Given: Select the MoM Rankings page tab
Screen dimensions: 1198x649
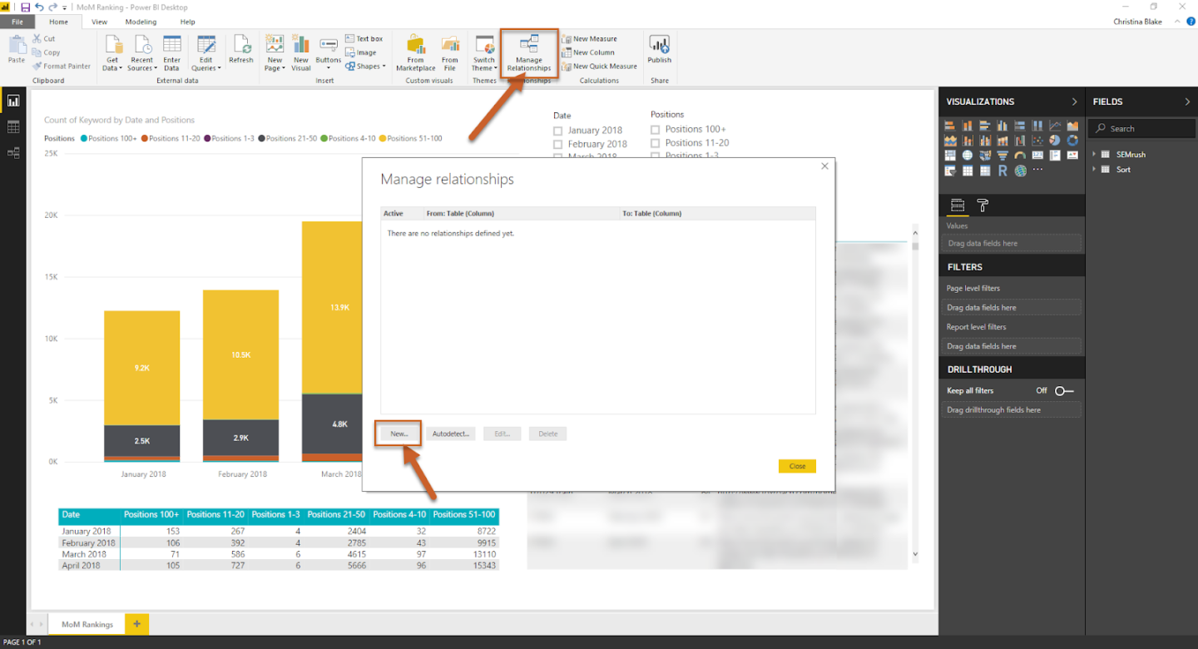Looking at the screenshot, I should click(x=87, y=624).
